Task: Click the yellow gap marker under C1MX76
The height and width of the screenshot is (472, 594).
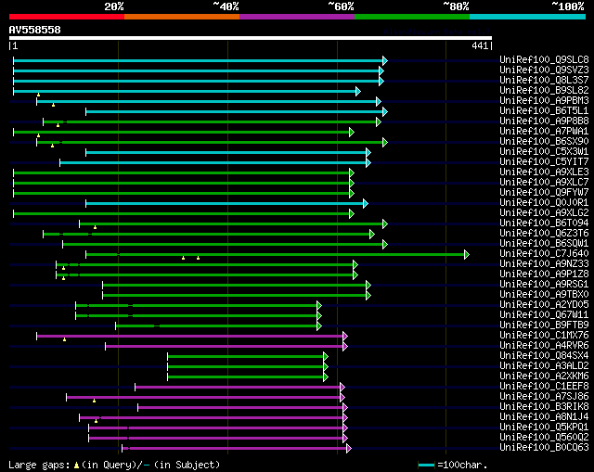Action: (64, 339)
